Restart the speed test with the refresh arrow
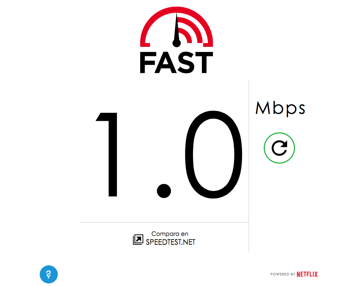Viewport: 359px width, 286px height. point(279,148)
